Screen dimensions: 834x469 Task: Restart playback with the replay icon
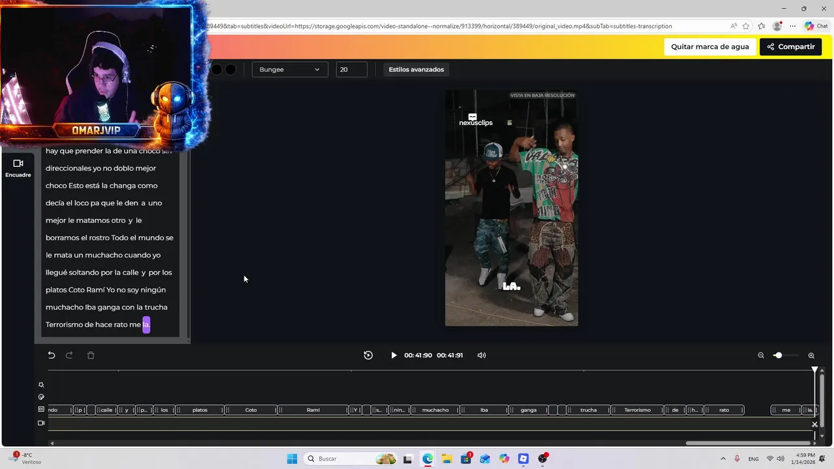(x=368, y=355)
